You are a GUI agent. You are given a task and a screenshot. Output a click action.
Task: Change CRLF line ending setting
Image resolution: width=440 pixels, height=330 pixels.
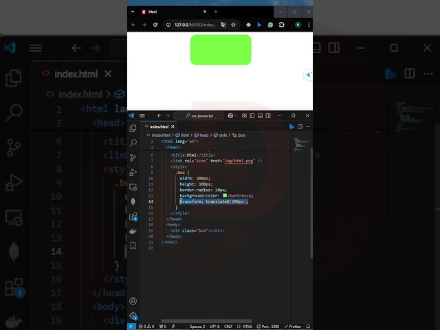click(228, 327)
